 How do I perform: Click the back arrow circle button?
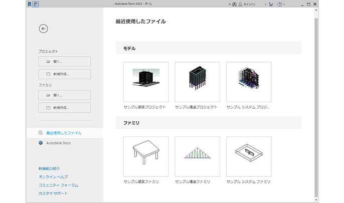click(44, 29)
